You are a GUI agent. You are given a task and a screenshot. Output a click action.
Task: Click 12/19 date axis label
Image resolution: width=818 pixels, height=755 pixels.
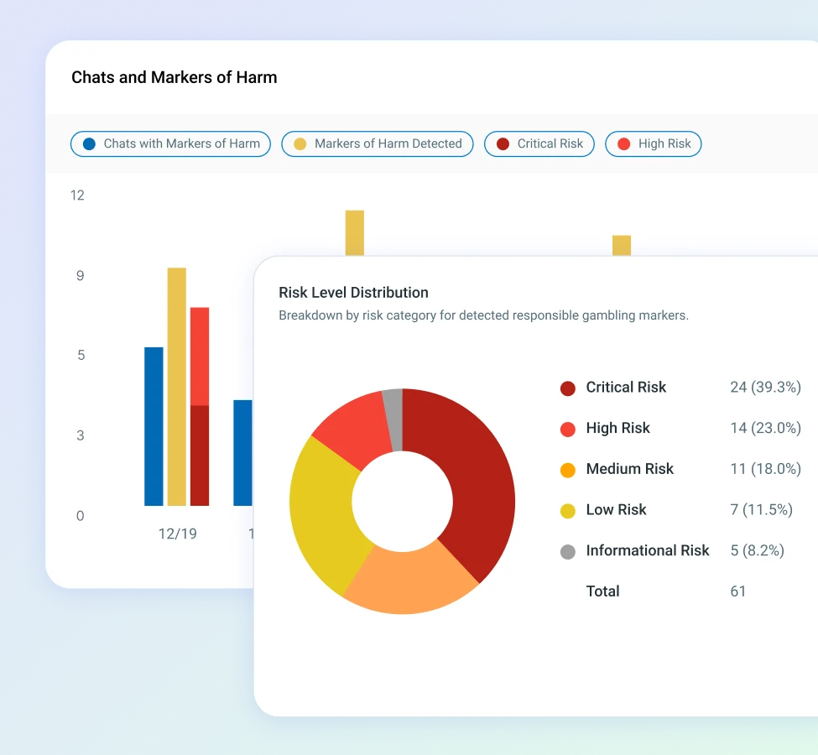[177, 534]
